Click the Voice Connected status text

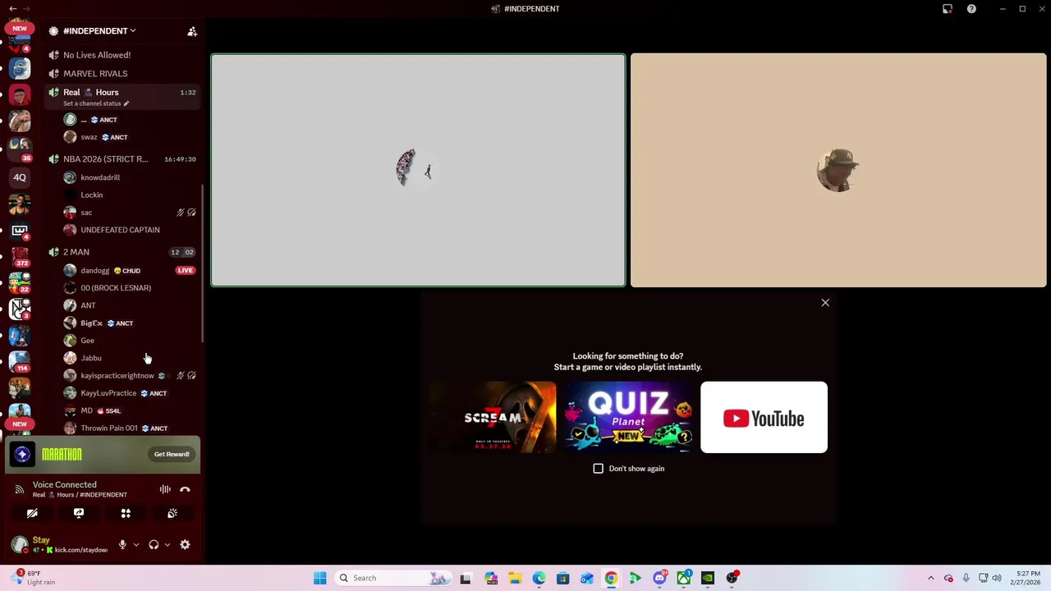pyautogui.click(x=65, y=484)
